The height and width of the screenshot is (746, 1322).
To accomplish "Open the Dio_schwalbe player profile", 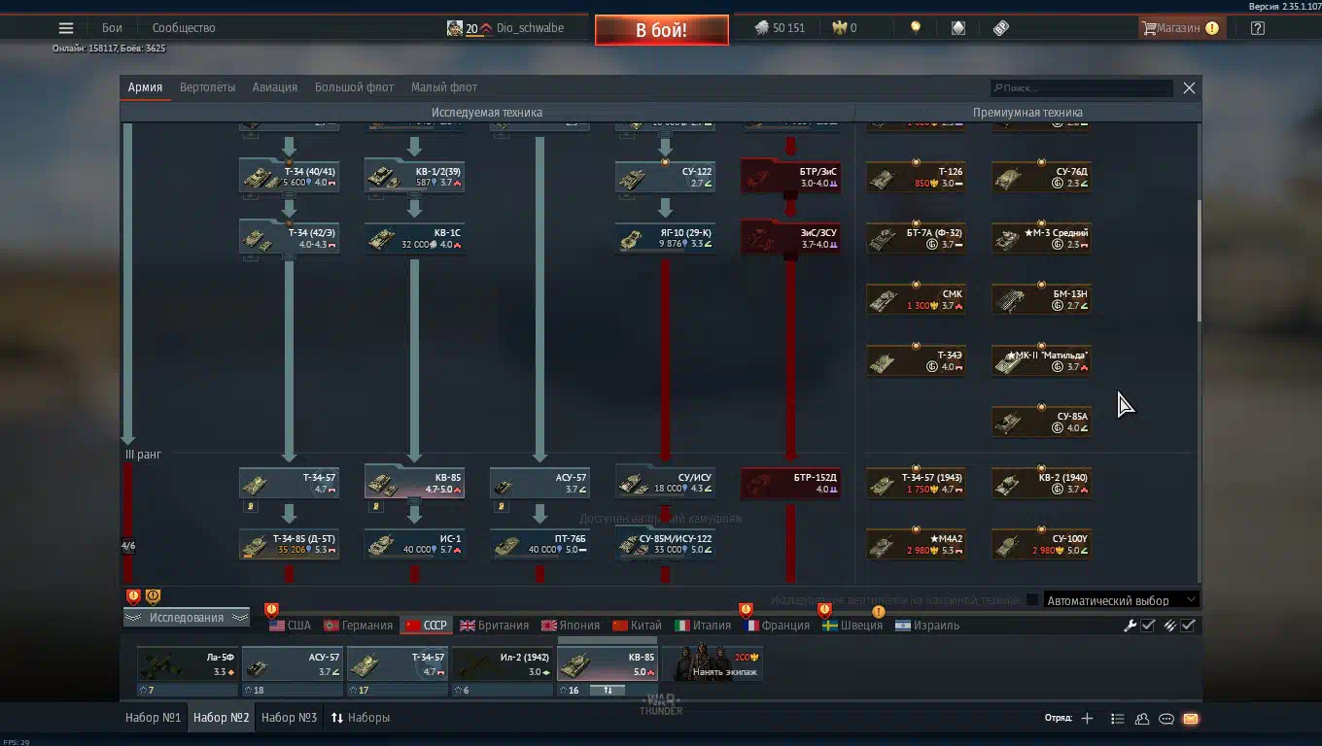I will [x=530, y=28].
